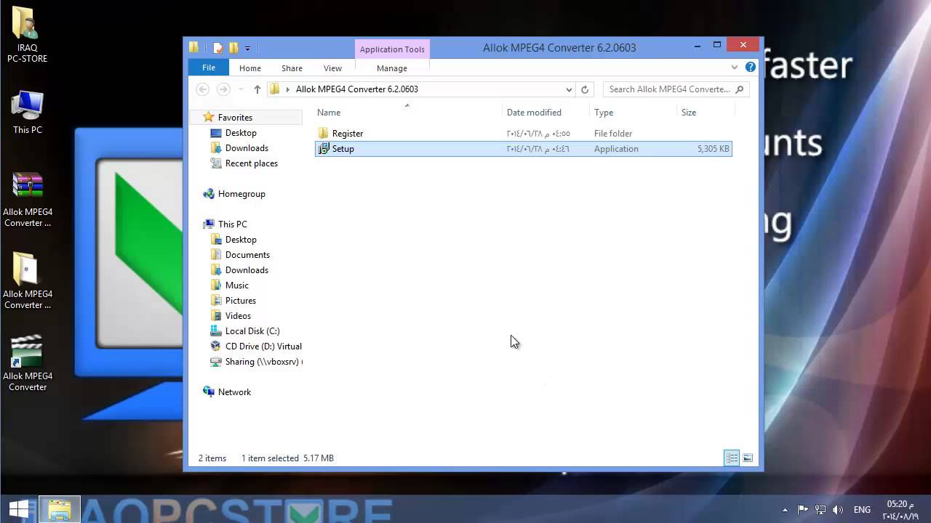Screen dimensions: 931x523
Task: Open address bar previous locations dropdown
Action: pos(569,89)
